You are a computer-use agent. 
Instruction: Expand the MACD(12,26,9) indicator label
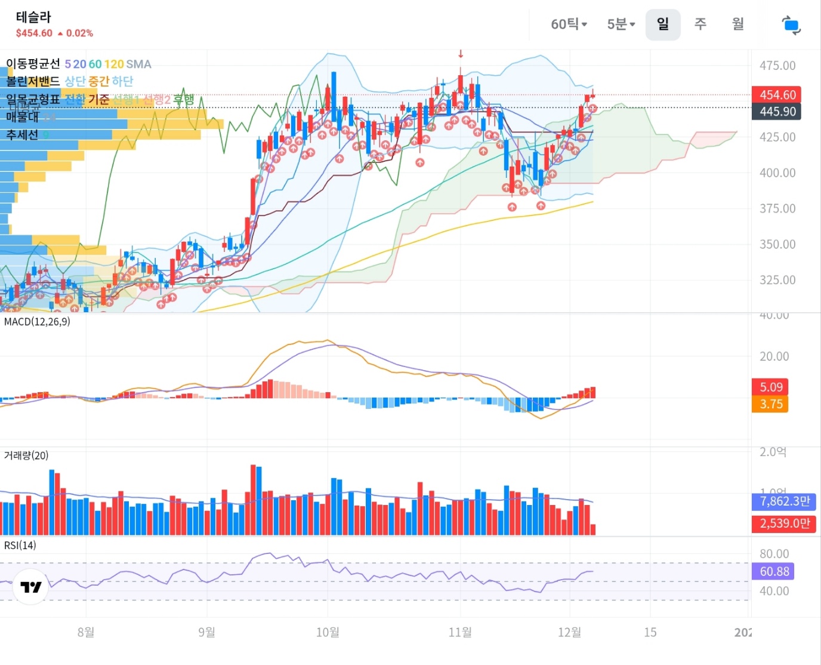37,322
